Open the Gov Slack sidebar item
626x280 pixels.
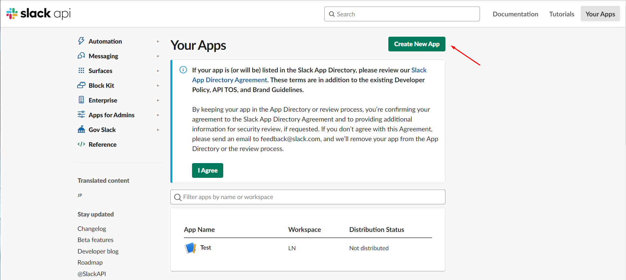102,130
